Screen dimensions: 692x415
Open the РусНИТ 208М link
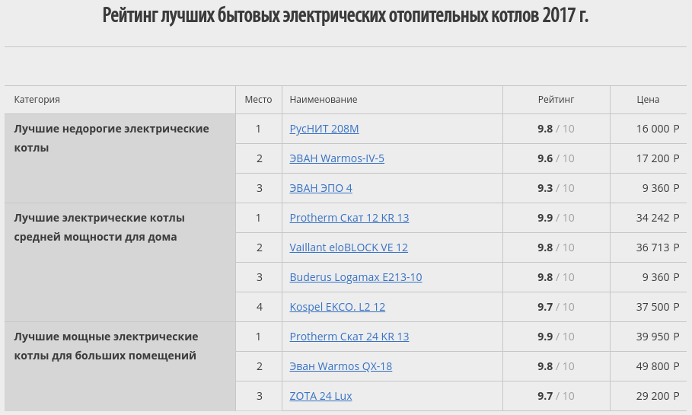click(x=324, y=129)
